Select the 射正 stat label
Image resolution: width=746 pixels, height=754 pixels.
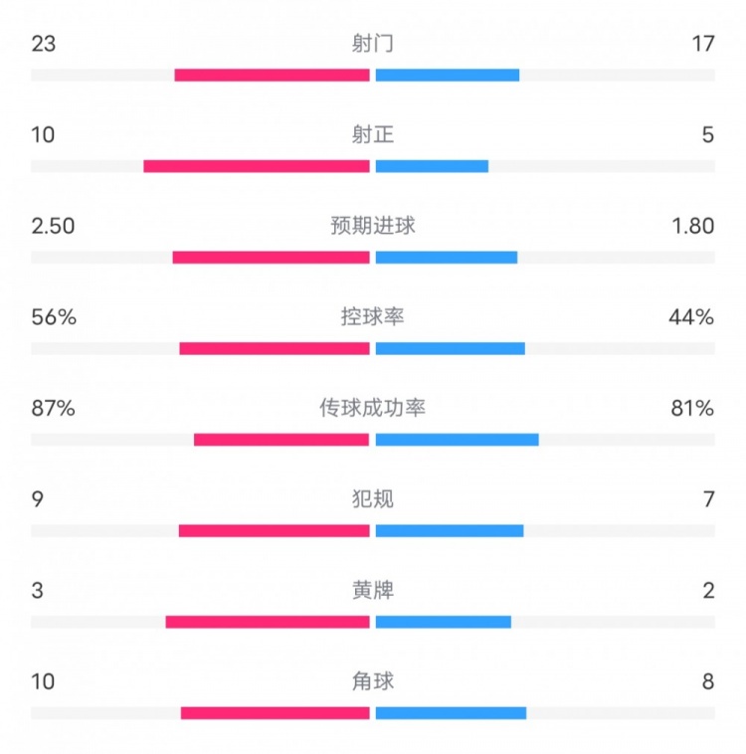[x=373, y=135]
